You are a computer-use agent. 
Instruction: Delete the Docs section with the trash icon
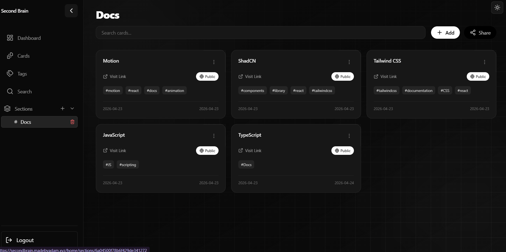pyautogui.click(x=72, y=122)
